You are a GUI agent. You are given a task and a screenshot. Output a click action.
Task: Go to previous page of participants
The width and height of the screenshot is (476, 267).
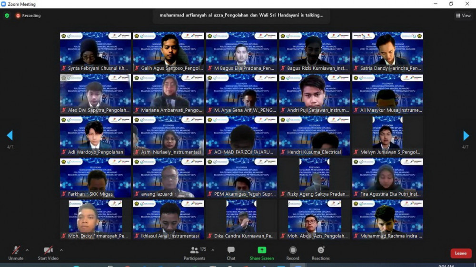(x=10, y=136)
